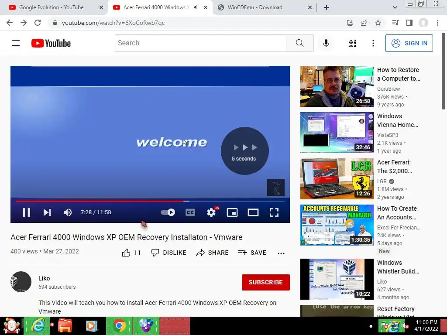The width and height of the screenshot is (447, 335).
Task: Enter fullscreen mode
Action: [274, 212]
